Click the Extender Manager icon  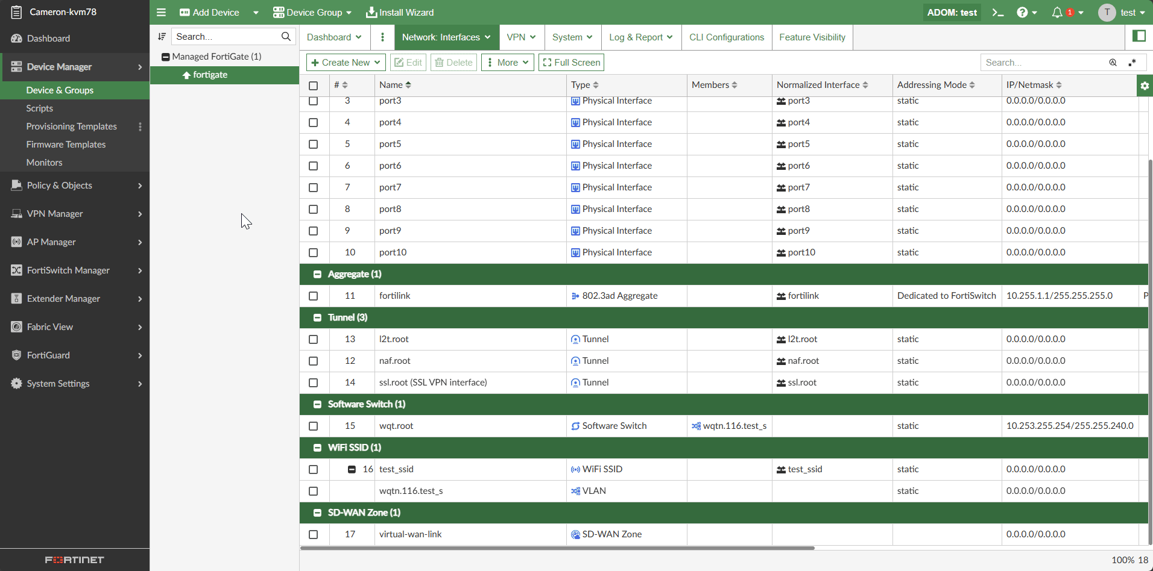17,299
